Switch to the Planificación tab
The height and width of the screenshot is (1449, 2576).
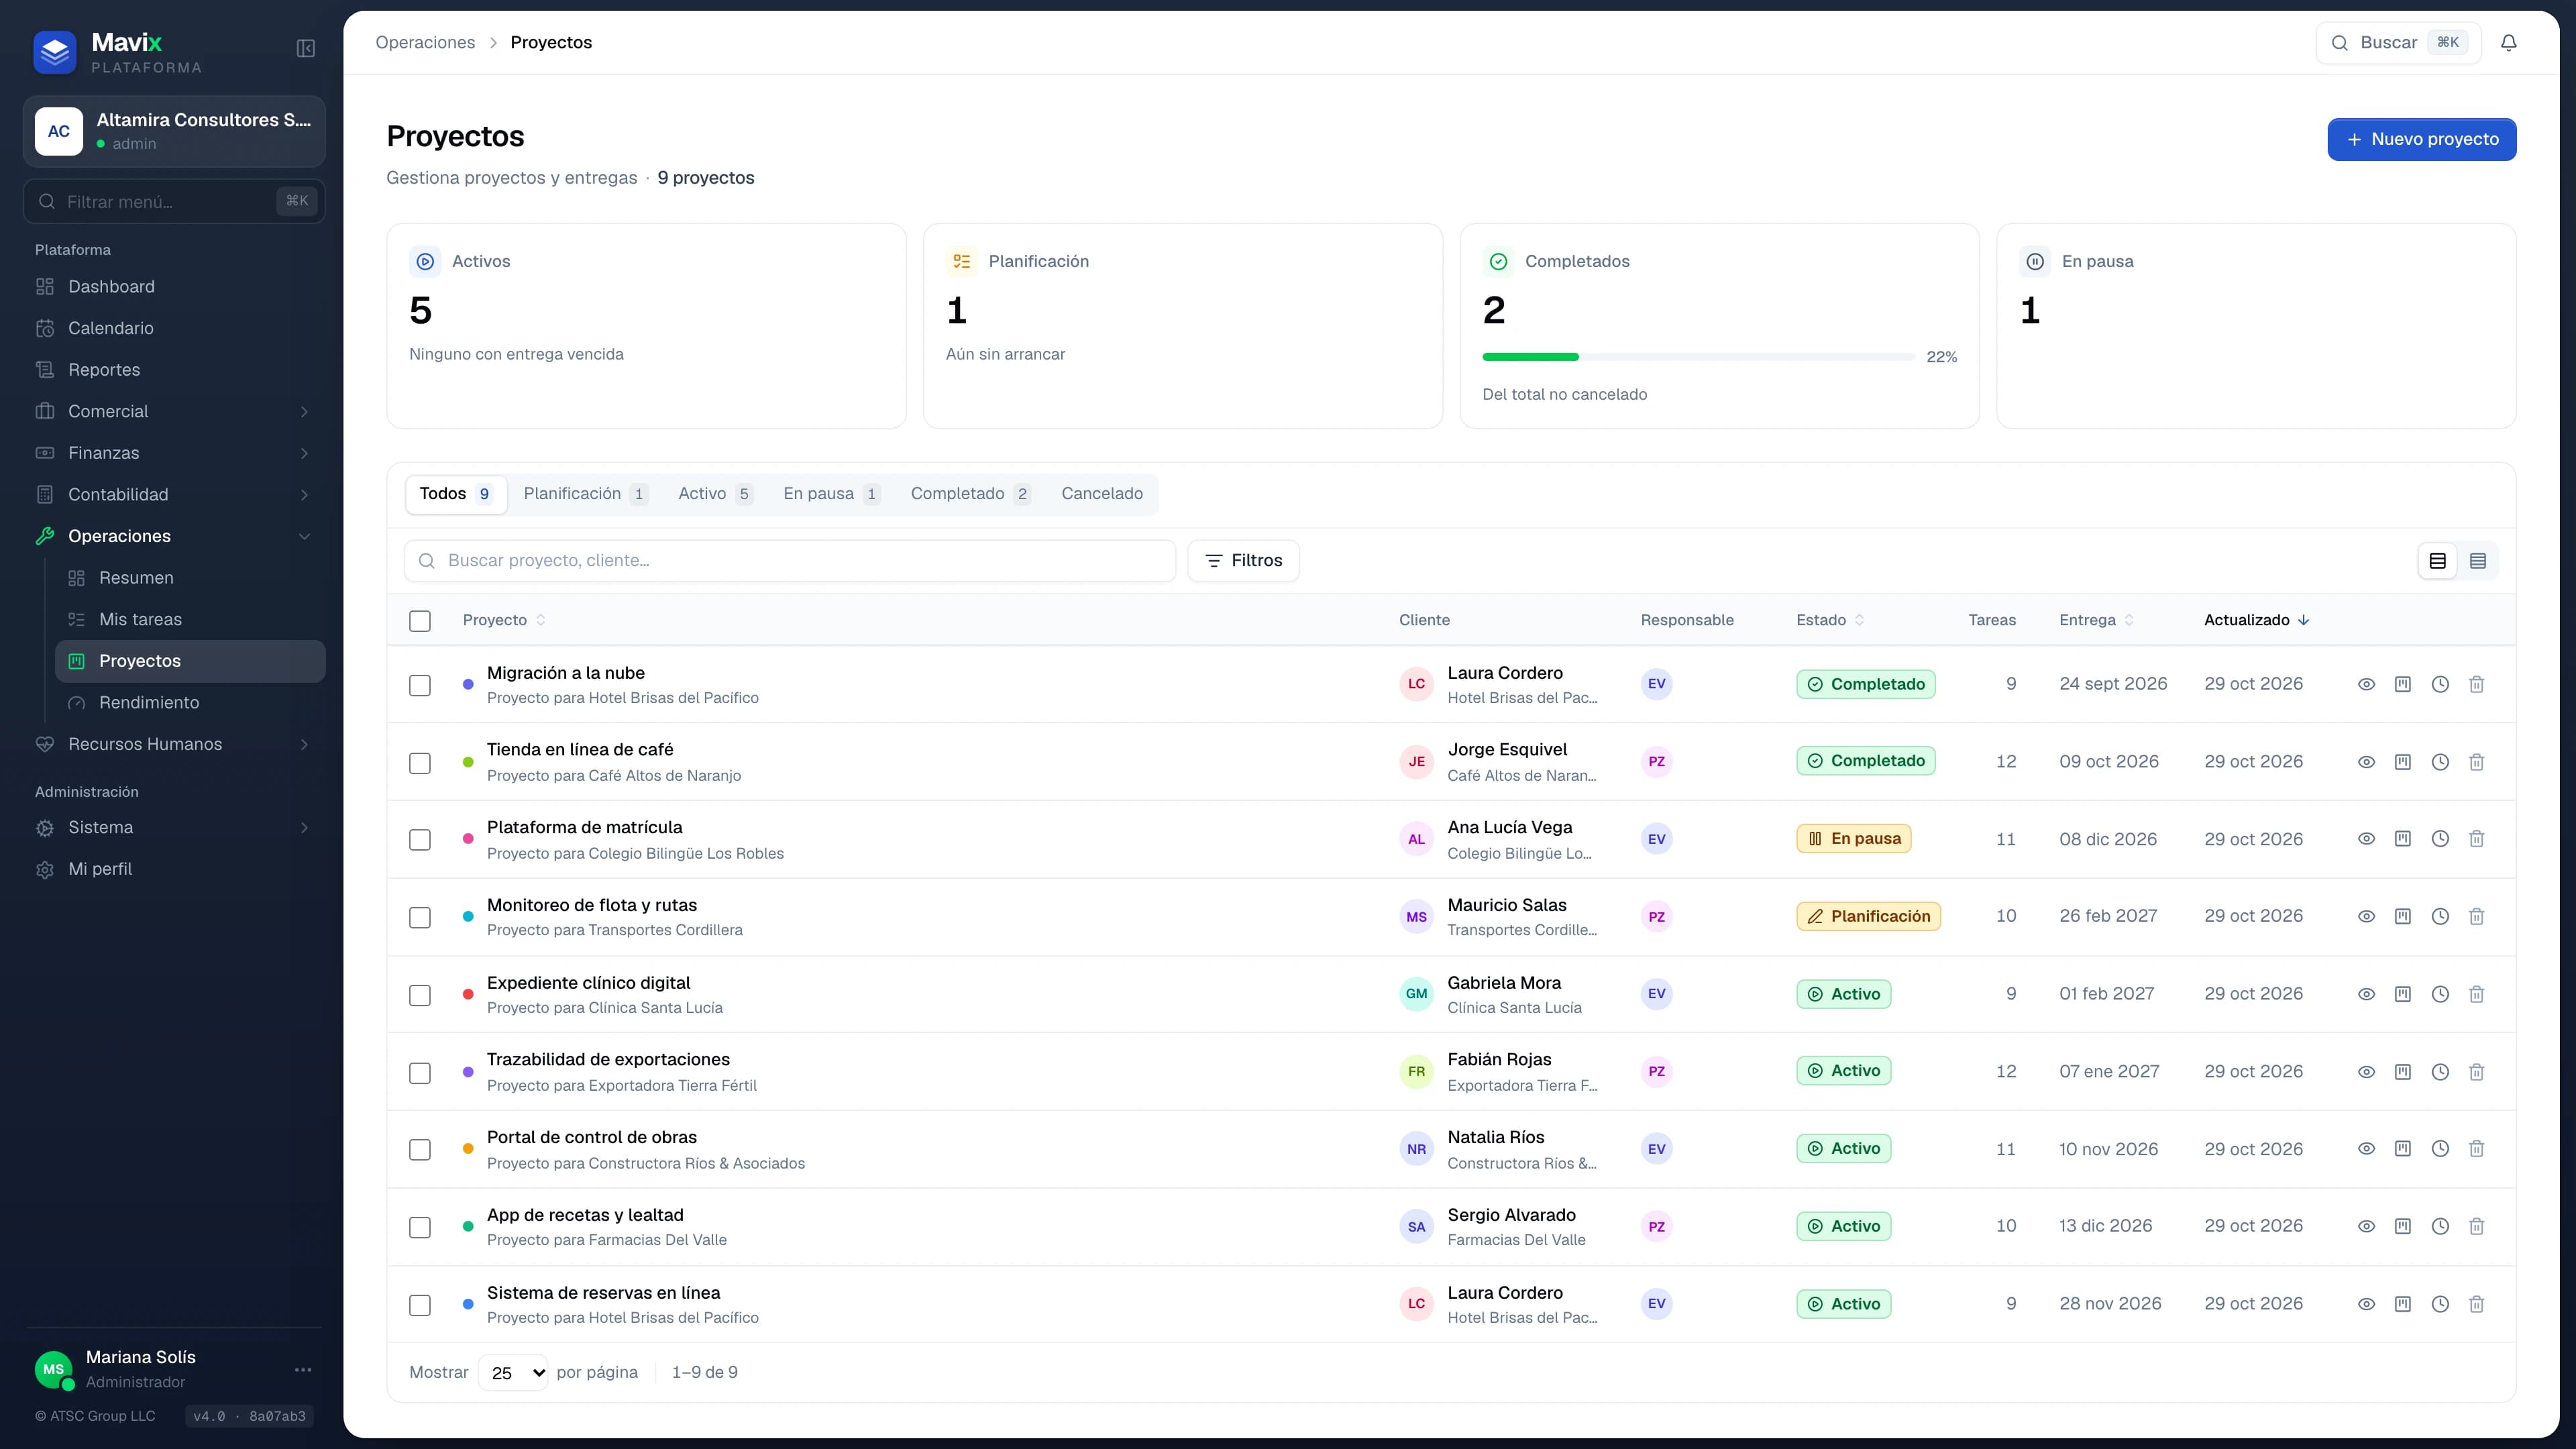[x=585, y=494]
